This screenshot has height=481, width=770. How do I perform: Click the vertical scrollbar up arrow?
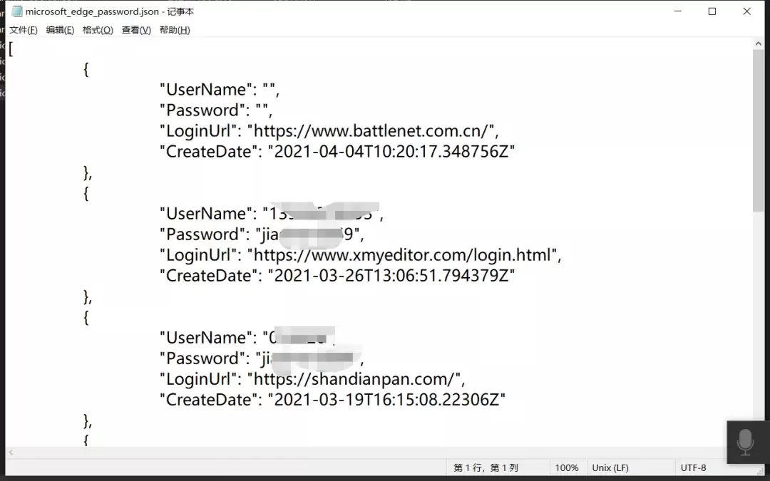[x=758, y=43]
